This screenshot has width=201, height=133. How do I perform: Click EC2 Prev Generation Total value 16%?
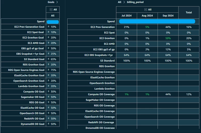pyautogui.click(x=189, y=27)
